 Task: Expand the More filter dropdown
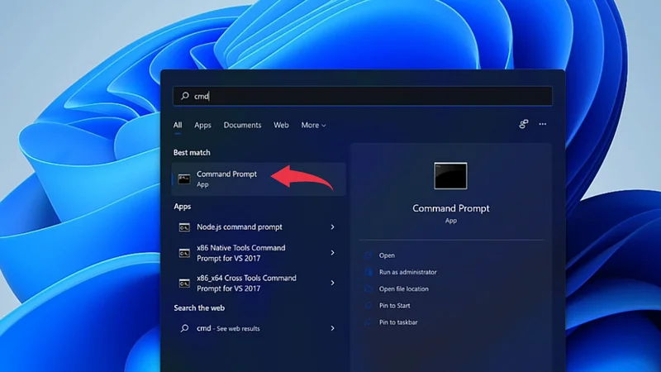click(x=313, y=126)
